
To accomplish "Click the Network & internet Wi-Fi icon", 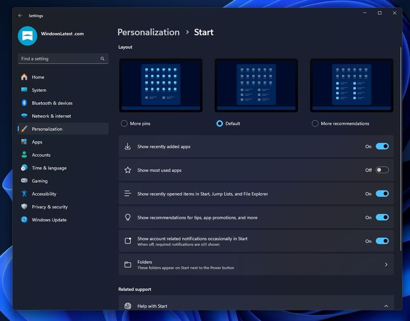I will [24, 116].
